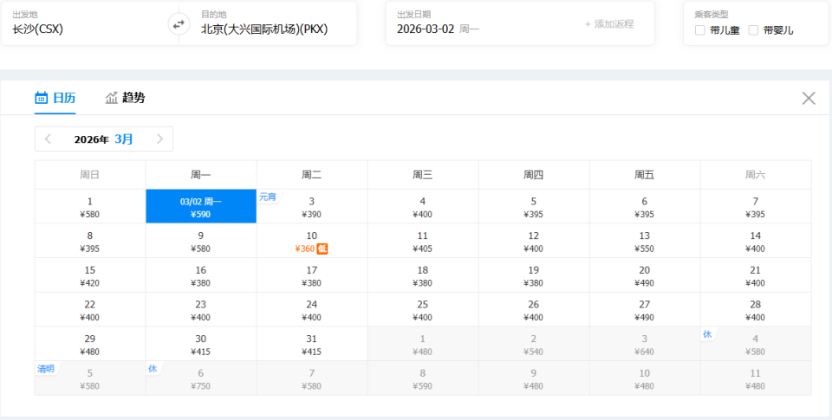Pick April 2 priced ¥540
This screenshot has height=420, width=832.
coord(534,344)
